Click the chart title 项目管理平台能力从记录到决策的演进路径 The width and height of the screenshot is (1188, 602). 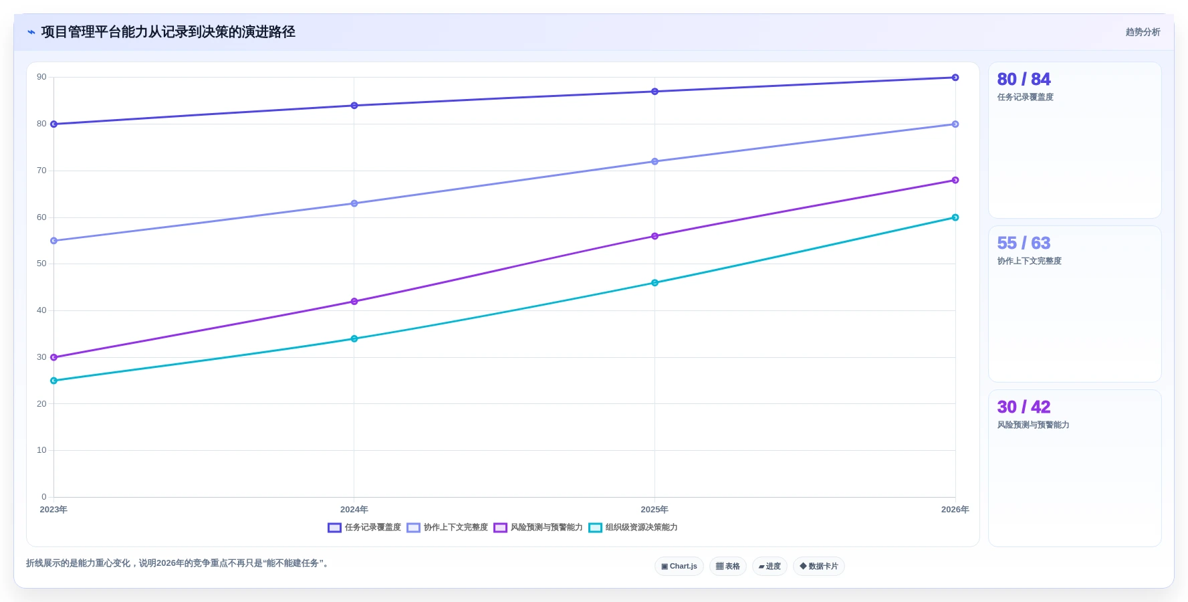pos(168,32)
